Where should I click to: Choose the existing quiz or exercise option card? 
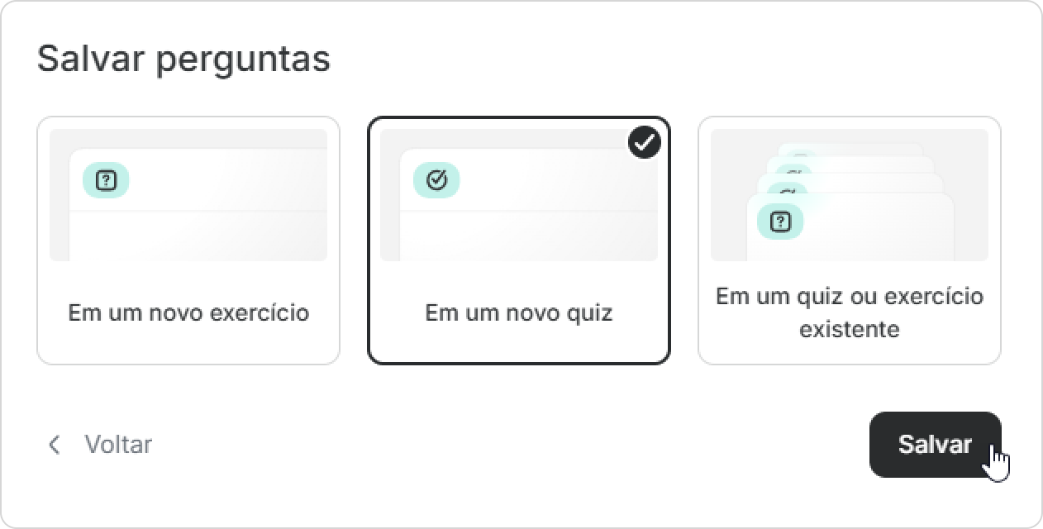850,241
